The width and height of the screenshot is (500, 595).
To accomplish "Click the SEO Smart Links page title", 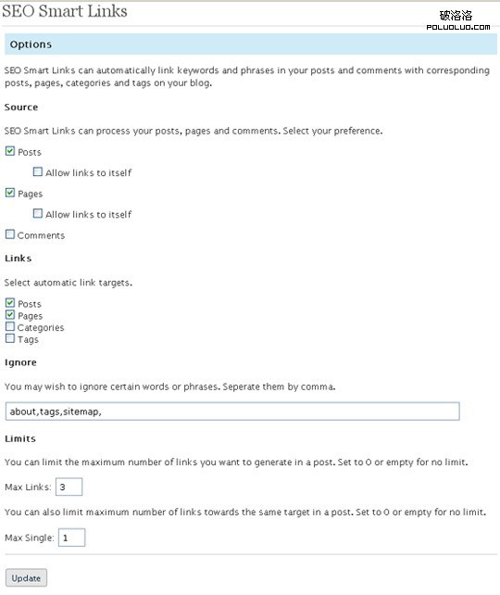I will (x=65, y=11).
